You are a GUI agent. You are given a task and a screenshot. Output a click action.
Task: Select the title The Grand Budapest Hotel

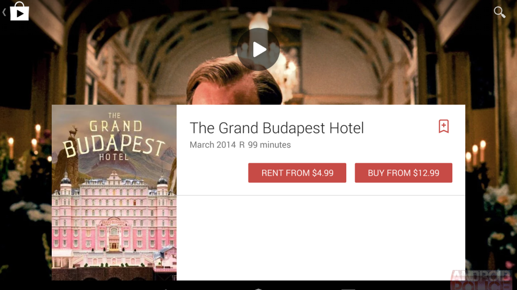point(277,128)
